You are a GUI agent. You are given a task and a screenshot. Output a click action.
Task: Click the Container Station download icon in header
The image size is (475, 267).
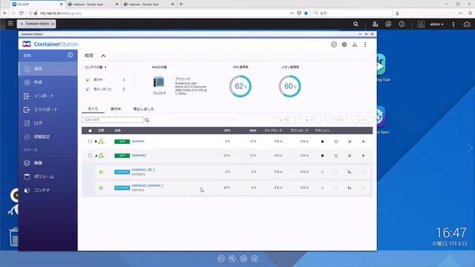pyautogui.click(x=355, y=44)
